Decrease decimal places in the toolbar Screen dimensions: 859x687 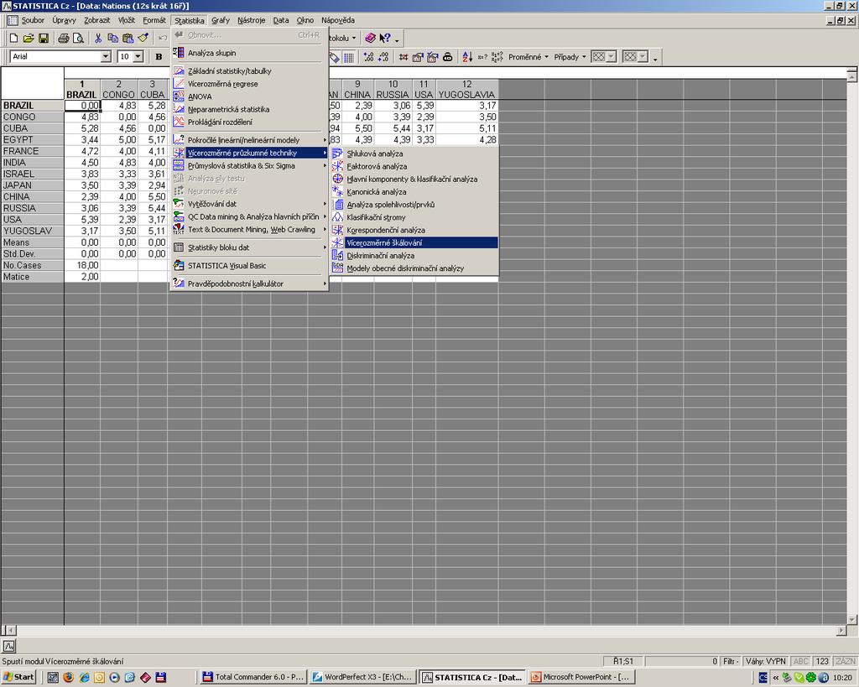383,56
